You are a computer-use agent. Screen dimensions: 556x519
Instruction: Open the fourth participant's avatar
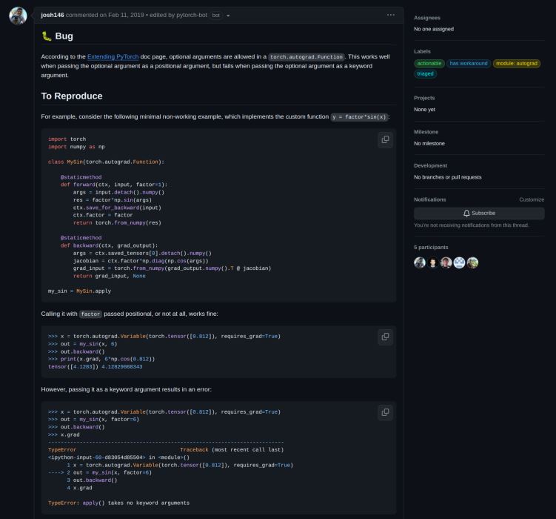click(459, 262)
